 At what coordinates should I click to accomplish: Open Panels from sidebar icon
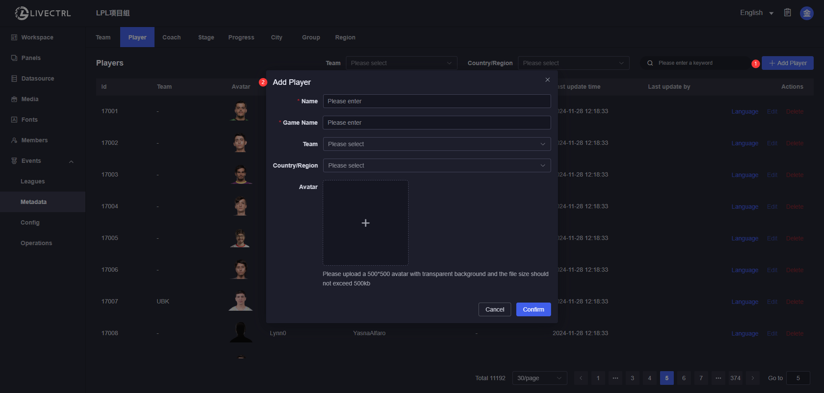(14, 58)
